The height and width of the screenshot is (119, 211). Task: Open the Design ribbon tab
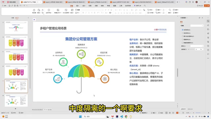(84, 6)
